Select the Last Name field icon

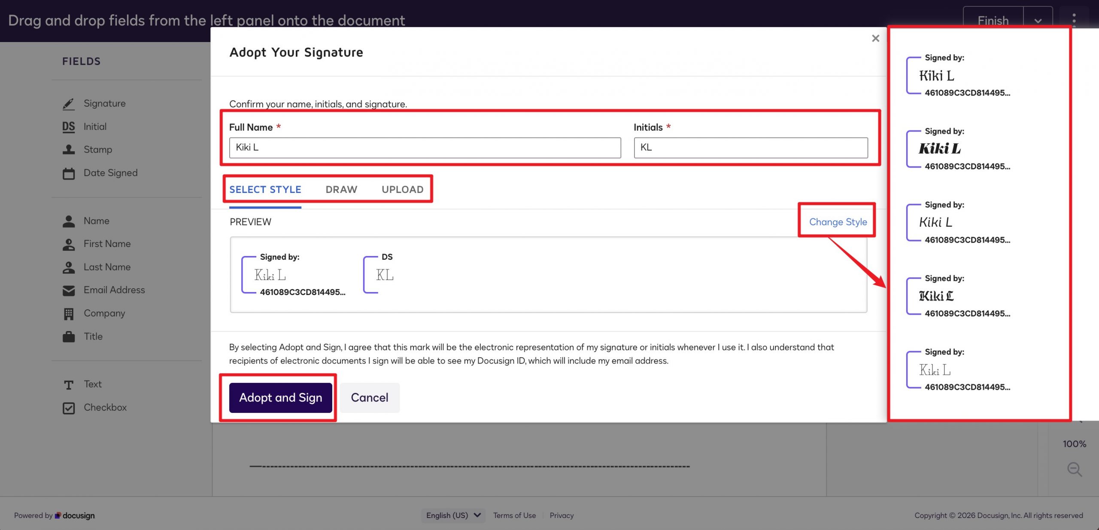pyautogui.click(x=69, y=268)
